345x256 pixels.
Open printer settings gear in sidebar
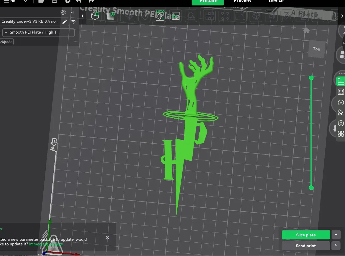[x=63, y=12]
